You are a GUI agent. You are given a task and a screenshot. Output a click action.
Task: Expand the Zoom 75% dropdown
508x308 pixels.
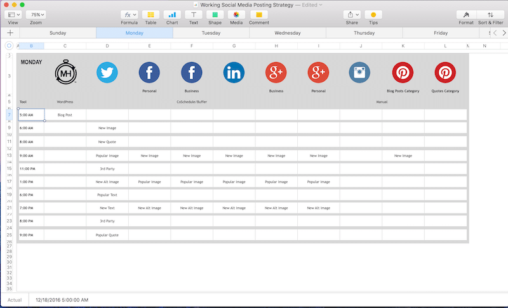coord(38,15)
